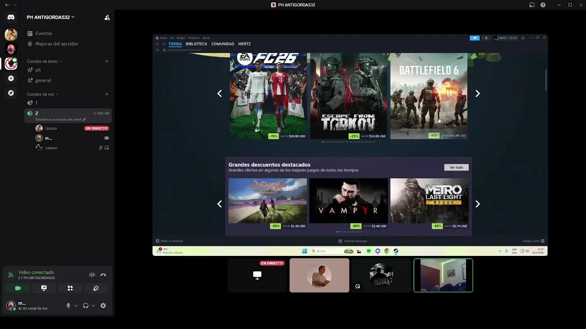Click the share your screen button
586x329 pixels.
coord(44,288)
